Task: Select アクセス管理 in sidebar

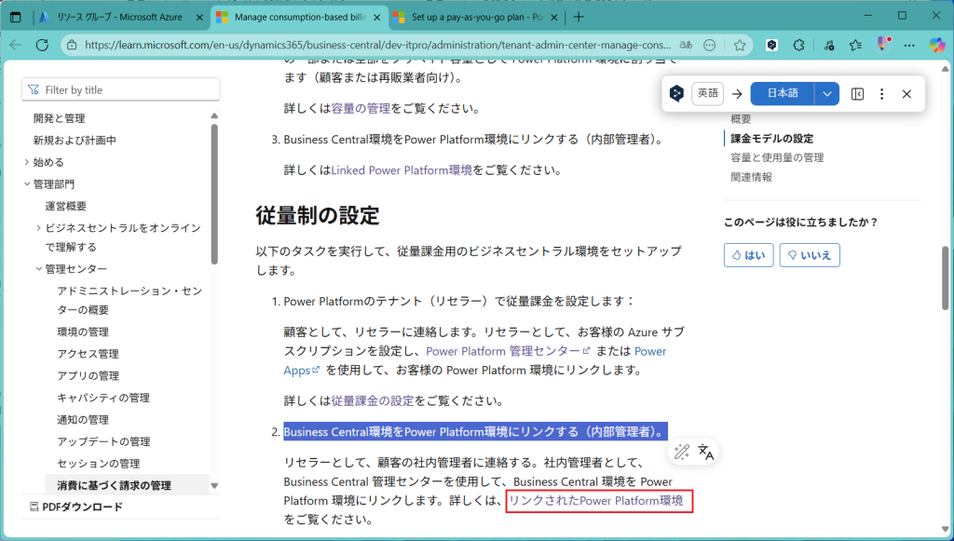Action: point(88,353)
